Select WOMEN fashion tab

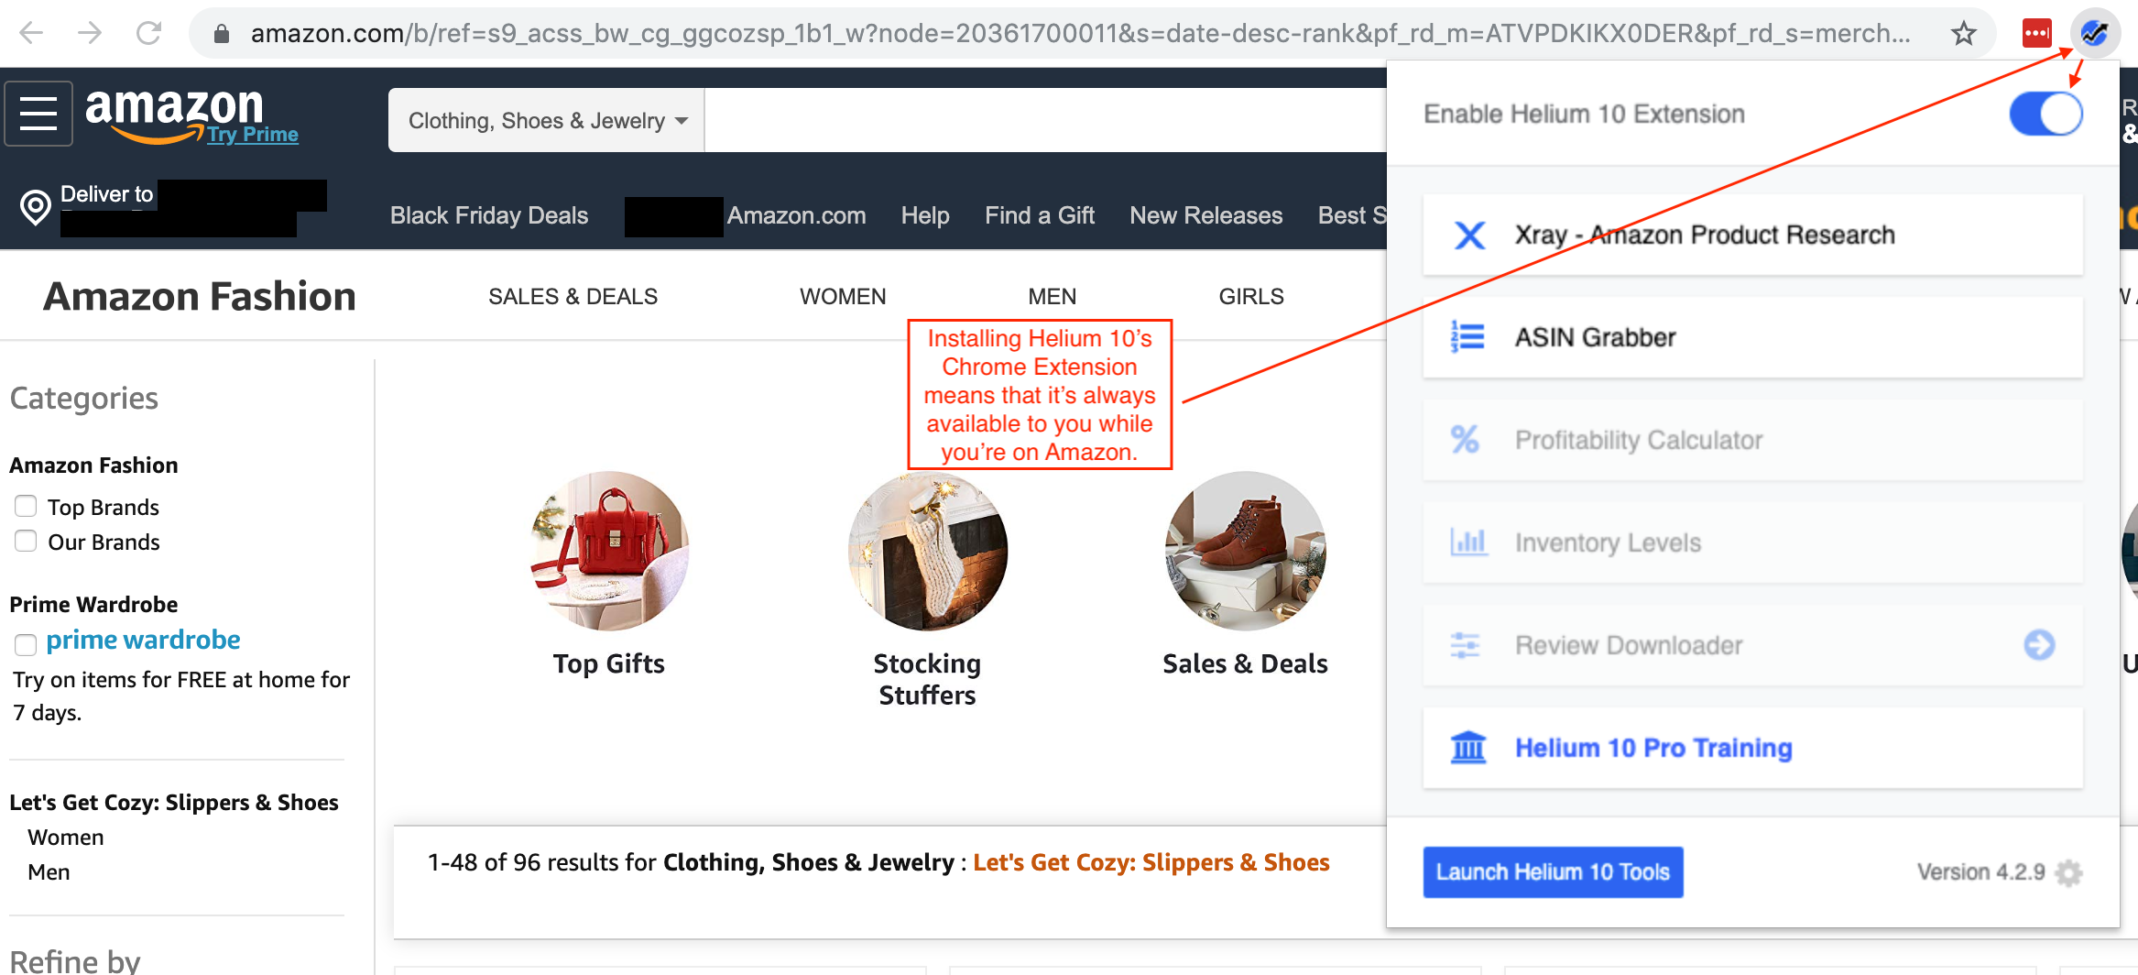(843, 297)
